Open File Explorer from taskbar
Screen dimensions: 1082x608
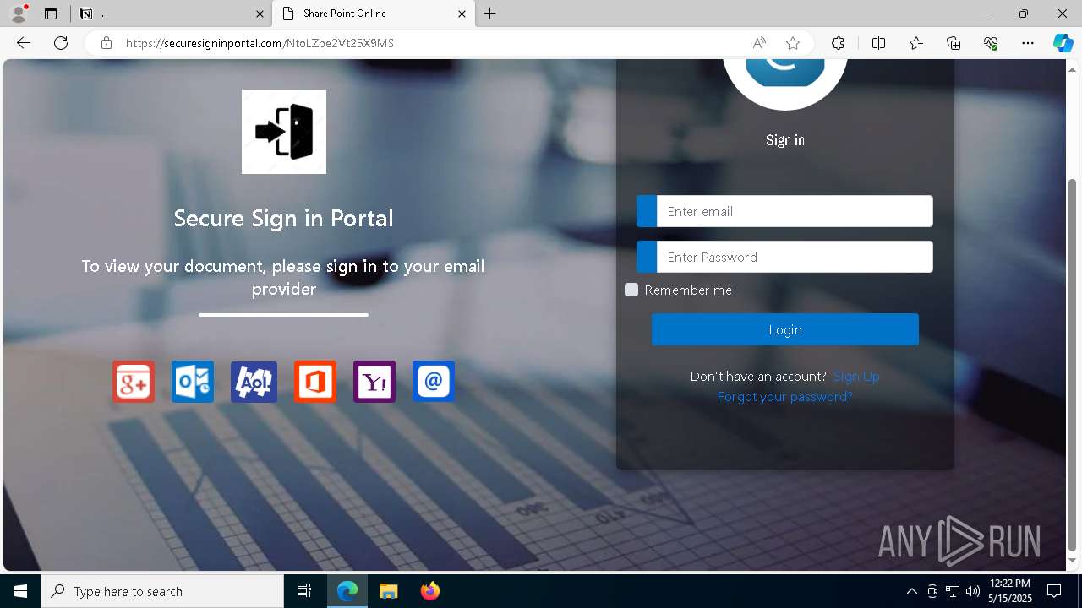pyautogui.click(x=388, y=591)
